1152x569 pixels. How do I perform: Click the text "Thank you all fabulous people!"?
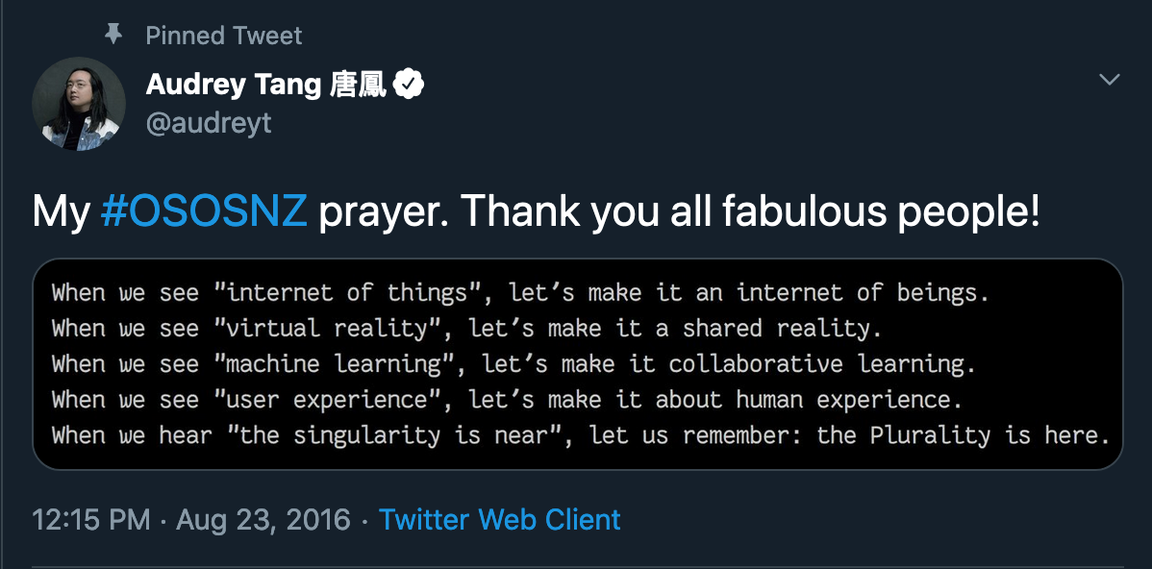click(x=751, y=212)
